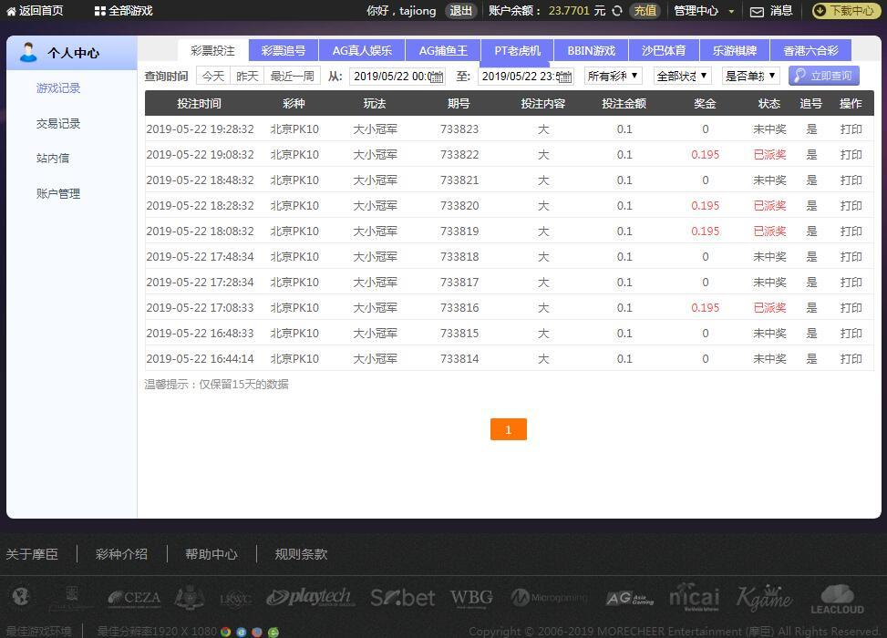The width and height of the screenshot is (887, 638).
Task: Open the 乐游棋牌 tab
Action: [x=734, y=50]
